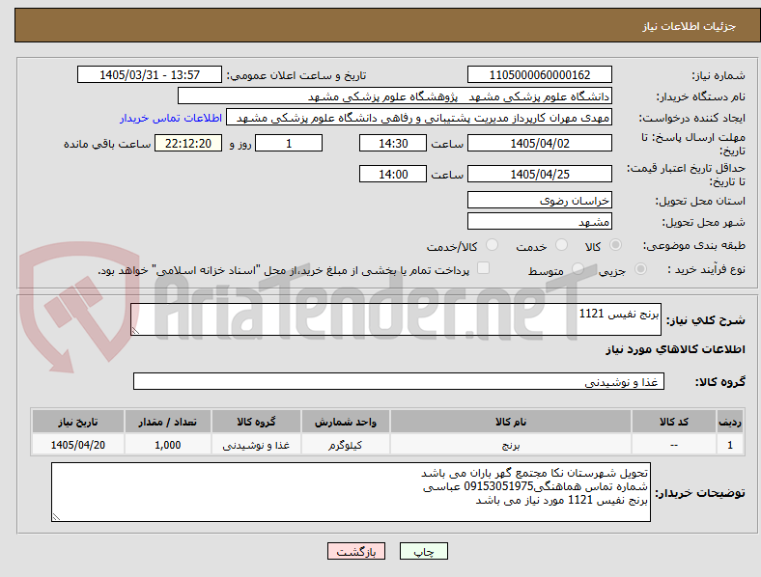
Task: Click the remaining days field showing 1
Action: click(x=289, y=143)
